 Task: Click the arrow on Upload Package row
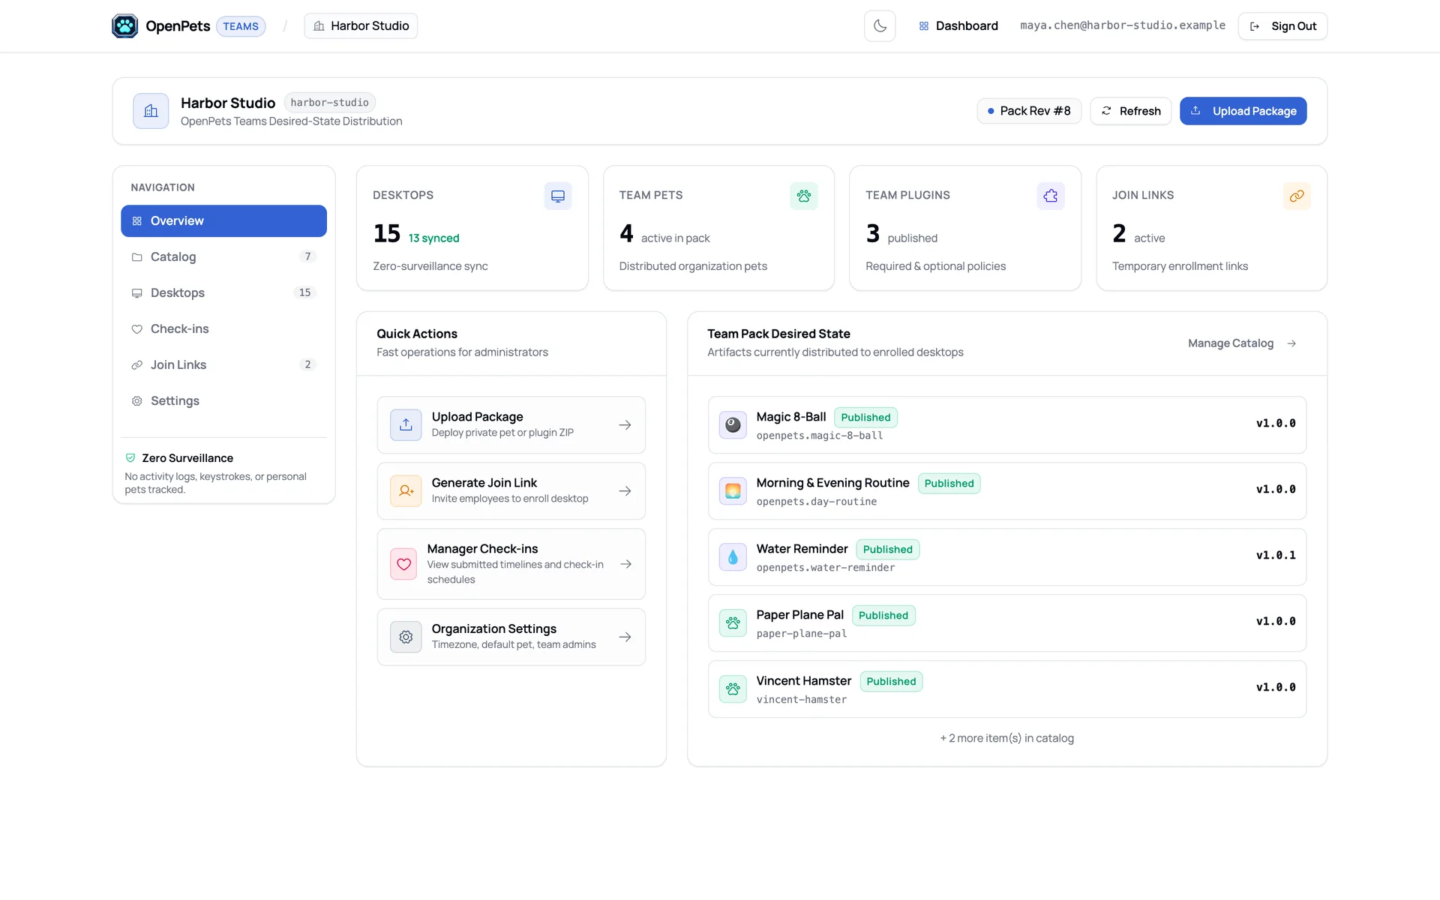(625, 425)
